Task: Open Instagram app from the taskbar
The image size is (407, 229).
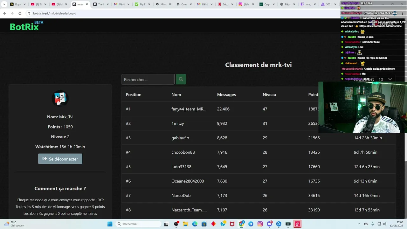Action: click(260, 224)
